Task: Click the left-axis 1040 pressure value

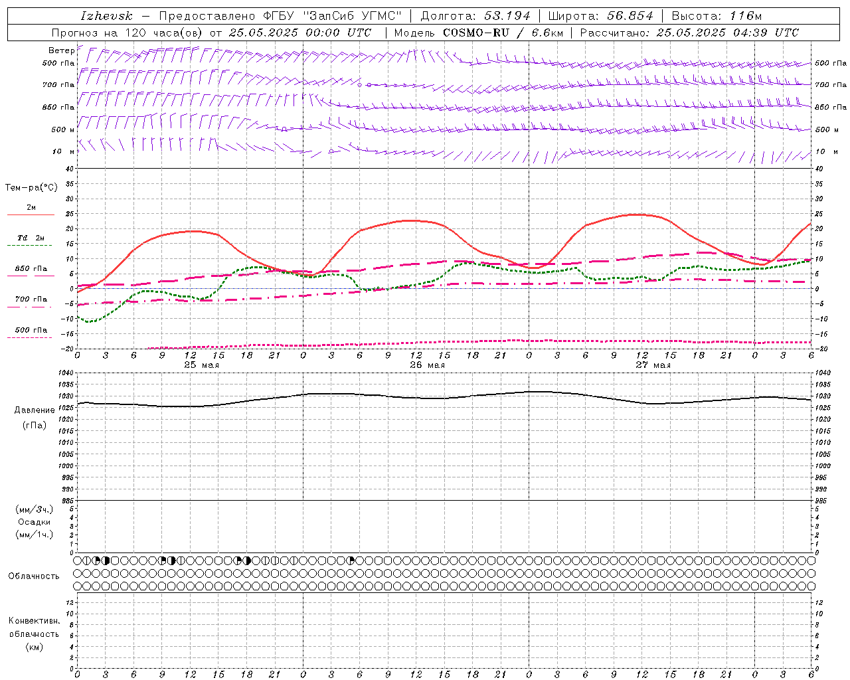Action: pos(67,373)
